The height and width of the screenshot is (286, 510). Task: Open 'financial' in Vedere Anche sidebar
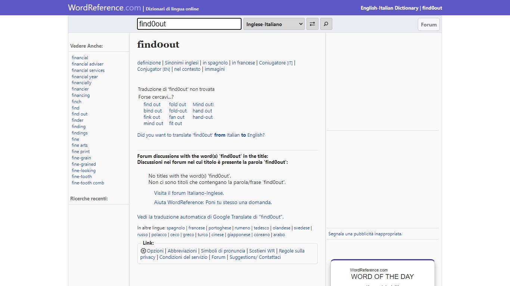pos(80,58)
